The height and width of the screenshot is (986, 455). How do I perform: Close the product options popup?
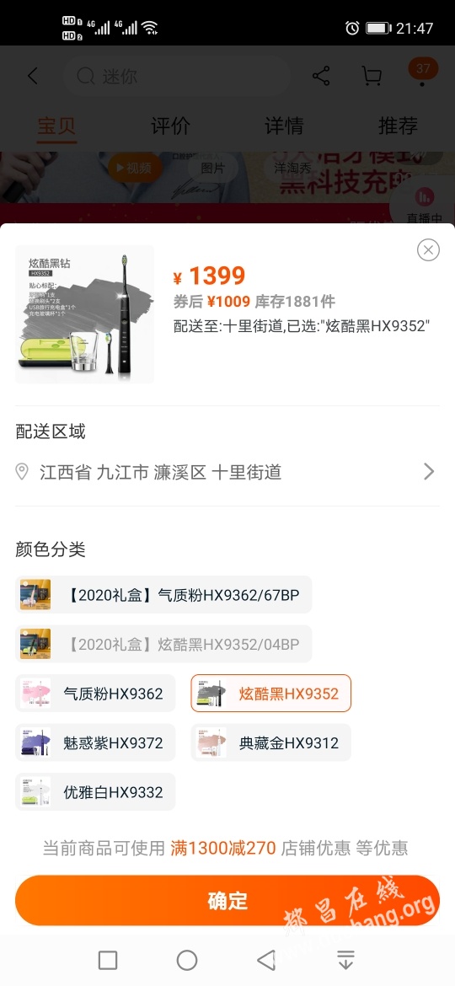(x=428, y=250)
